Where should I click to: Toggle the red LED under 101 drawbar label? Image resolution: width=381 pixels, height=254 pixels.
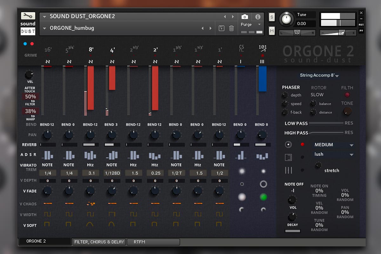[x=262, y=56]
